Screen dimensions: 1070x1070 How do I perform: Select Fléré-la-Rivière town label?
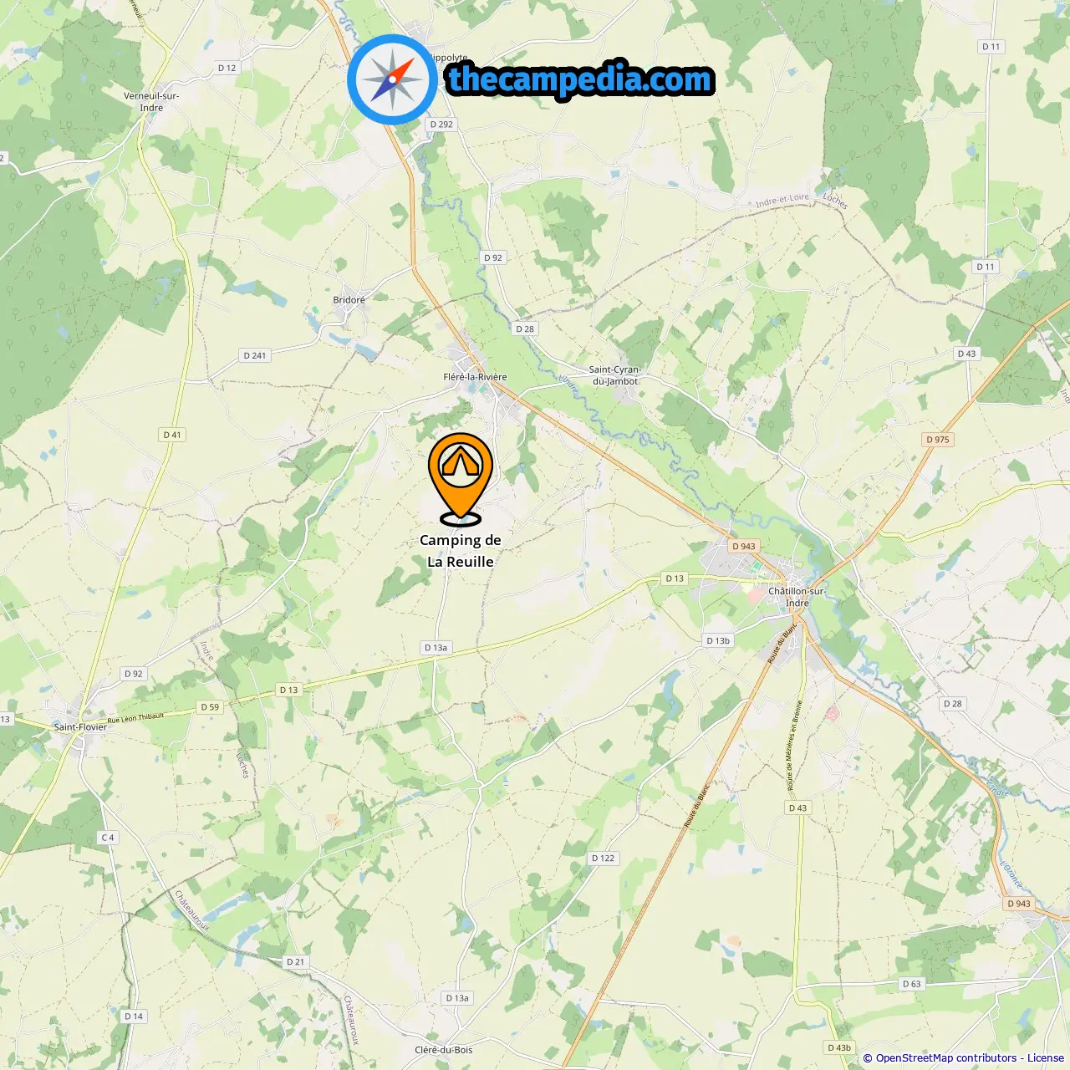coord(475,377)
